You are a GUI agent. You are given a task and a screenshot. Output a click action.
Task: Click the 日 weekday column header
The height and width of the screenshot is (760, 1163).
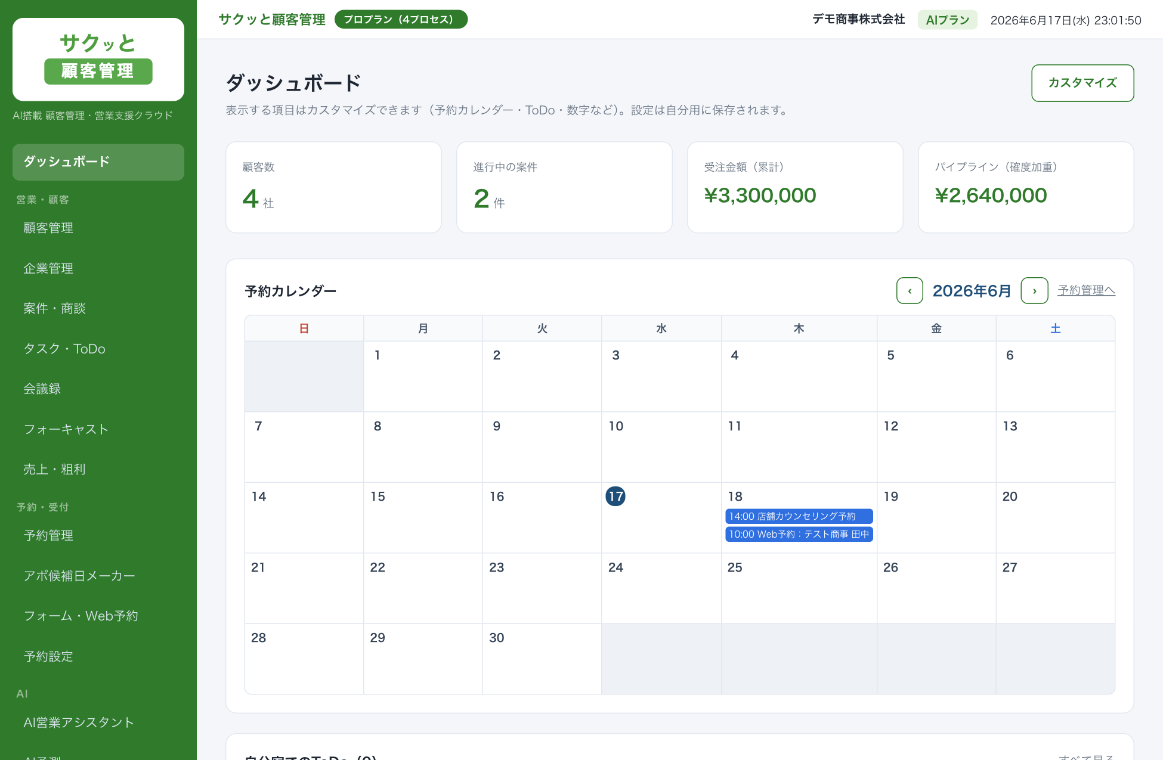[304, 328]
